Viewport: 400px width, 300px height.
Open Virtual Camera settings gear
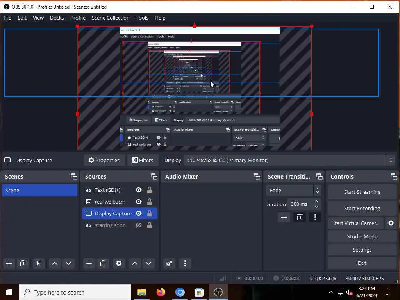click(391, 223)
